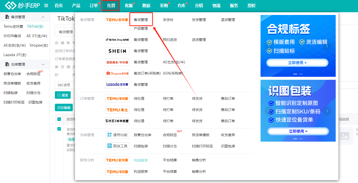Open the 首页 top menu
358x183 pixels.
pyautogui.click(x=59, y=5)
